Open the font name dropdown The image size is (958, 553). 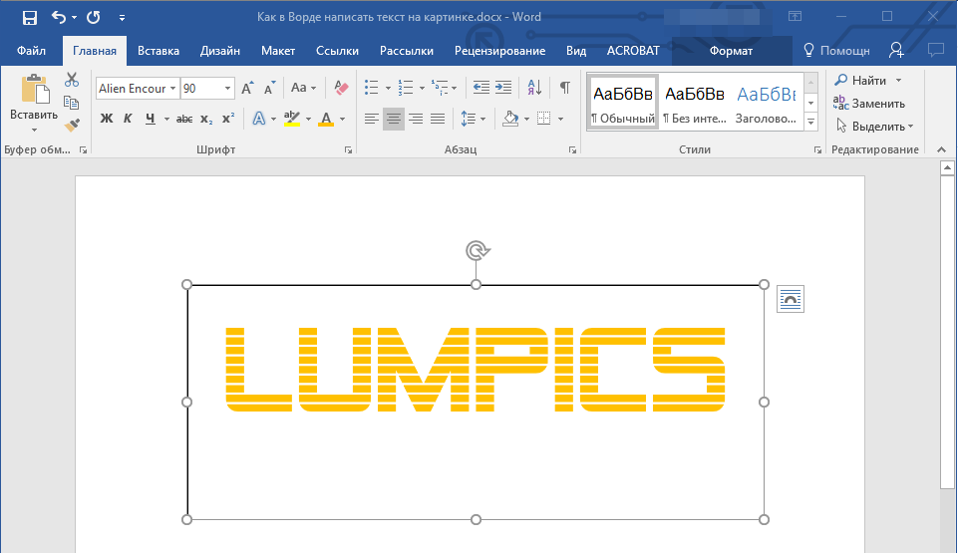[x=173, y=89]
